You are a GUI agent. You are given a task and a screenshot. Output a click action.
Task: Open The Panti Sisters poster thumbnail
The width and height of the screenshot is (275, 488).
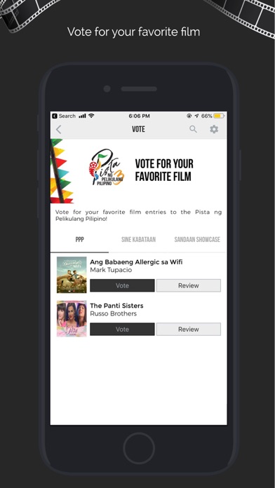coord(72,318)
